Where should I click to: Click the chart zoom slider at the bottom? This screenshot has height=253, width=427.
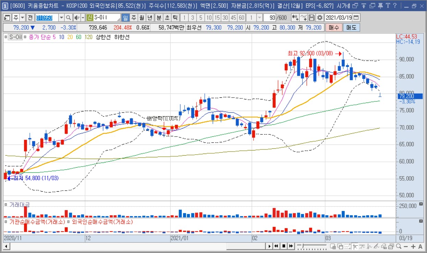click(x=312, y=246)
